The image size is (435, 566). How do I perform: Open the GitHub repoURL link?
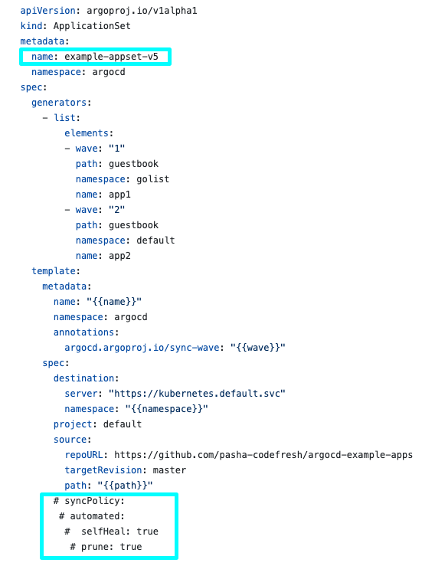263,455
